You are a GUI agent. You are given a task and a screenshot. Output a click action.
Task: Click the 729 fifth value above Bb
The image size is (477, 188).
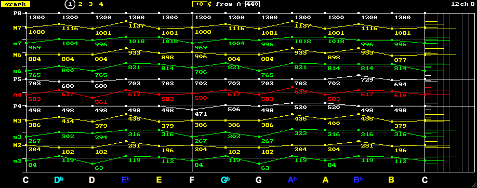[367, 79]
